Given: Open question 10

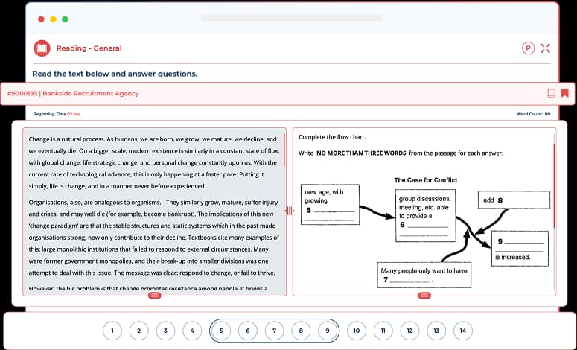Looking at the screenshot, I should (x=355, y=331).
